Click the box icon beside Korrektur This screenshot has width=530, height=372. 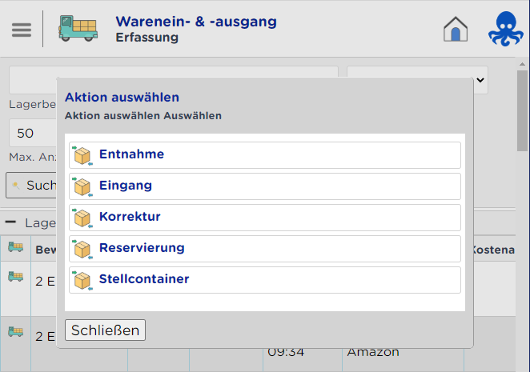[x=82, y=218]
